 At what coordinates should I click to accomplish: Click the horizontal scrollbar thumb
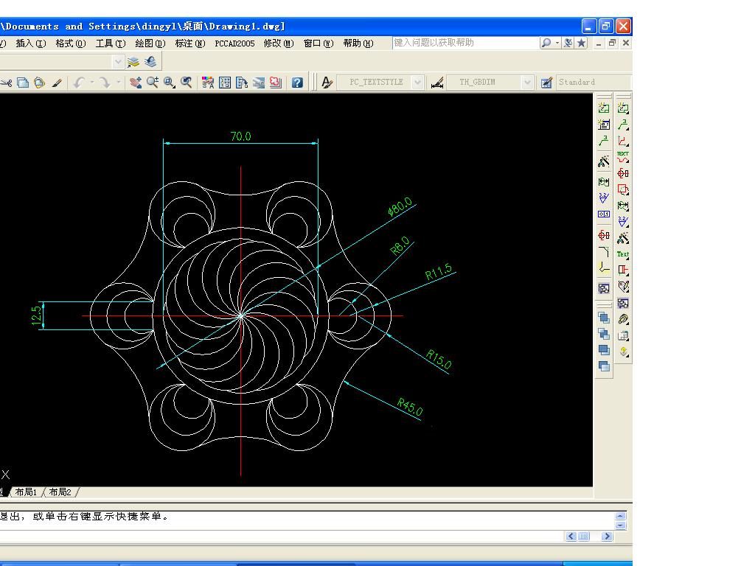(x=584, y=537)
